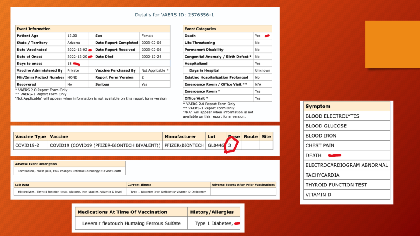Select the 'Event Categories' table header
The height and width of the screenshot is (236, 420).
point(201,29)
